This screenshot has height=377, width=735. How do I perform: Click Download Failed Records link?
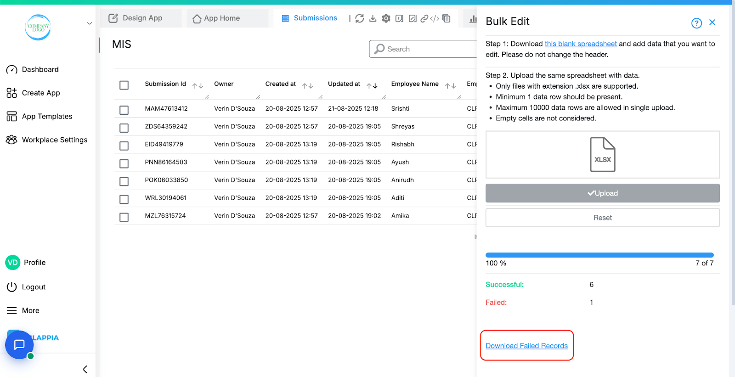pos(526,346)
